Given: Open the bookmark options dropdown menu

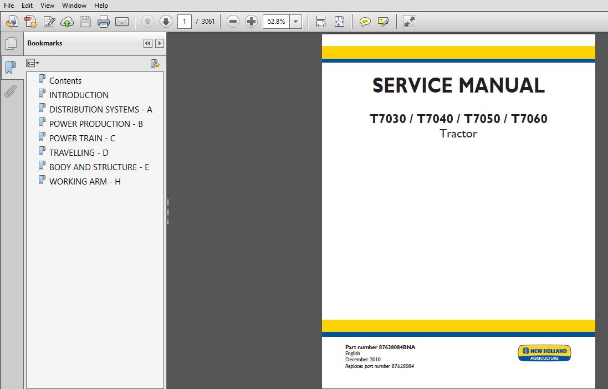Looking at the screenshot, I should (33, 63).
